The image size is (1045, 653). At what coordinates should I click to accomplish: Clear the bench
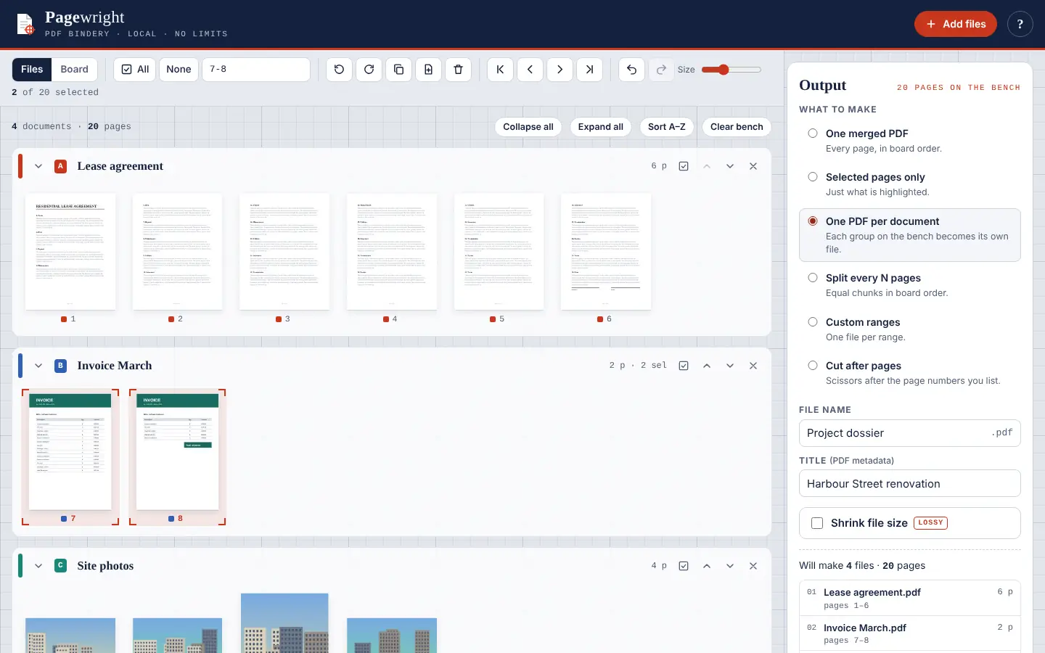[737, 127]
